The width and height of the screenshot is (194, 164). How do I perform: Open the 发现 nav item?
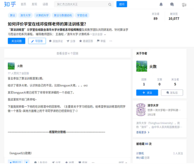(x=34, y=4)
